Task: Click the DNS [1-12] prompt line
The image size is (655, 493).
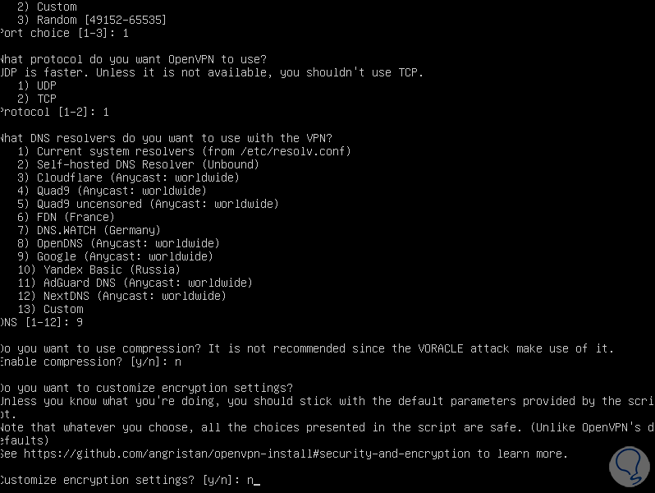Action: 41,322
